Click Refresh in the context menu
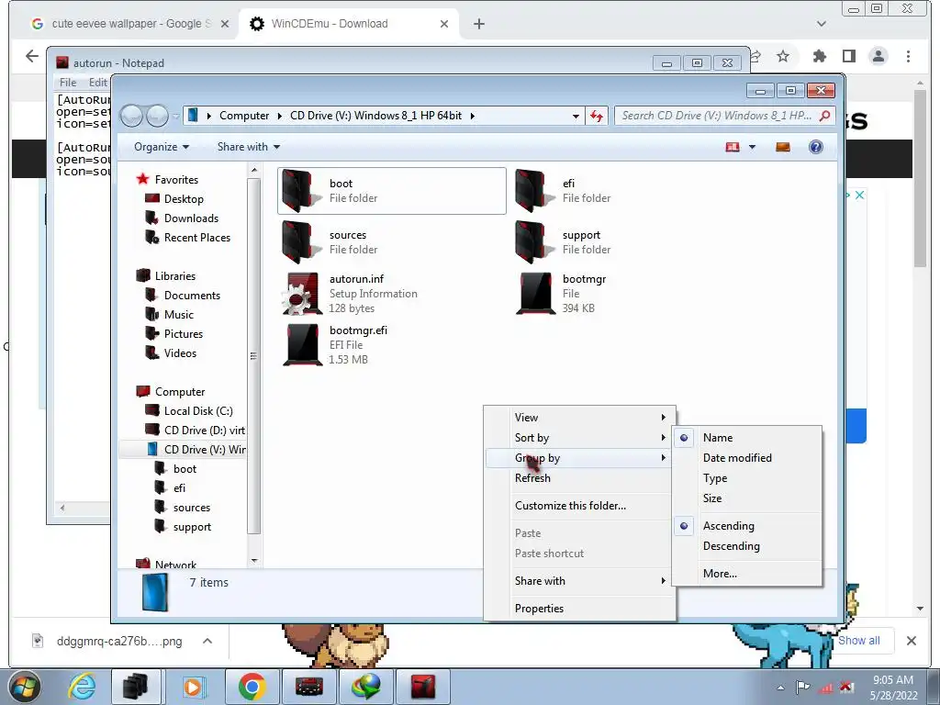 point(580,478)
